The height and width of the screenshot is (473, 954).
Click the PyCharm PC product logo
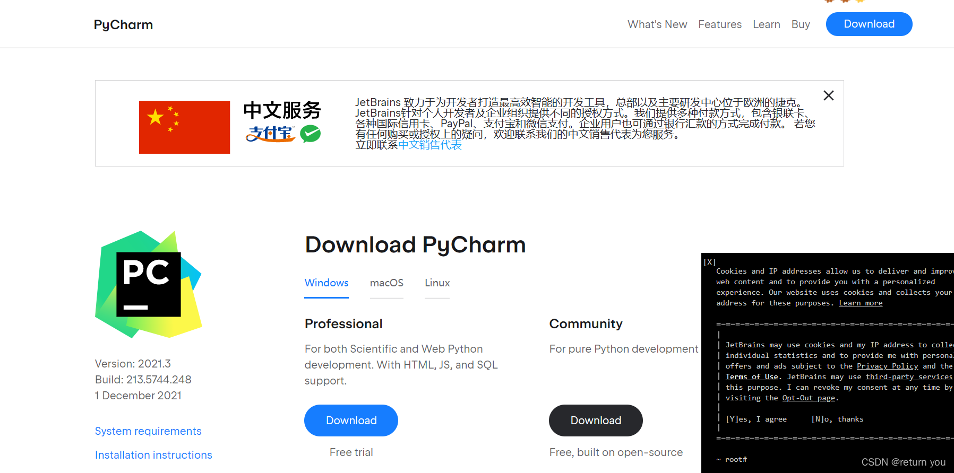coord(149,284)
